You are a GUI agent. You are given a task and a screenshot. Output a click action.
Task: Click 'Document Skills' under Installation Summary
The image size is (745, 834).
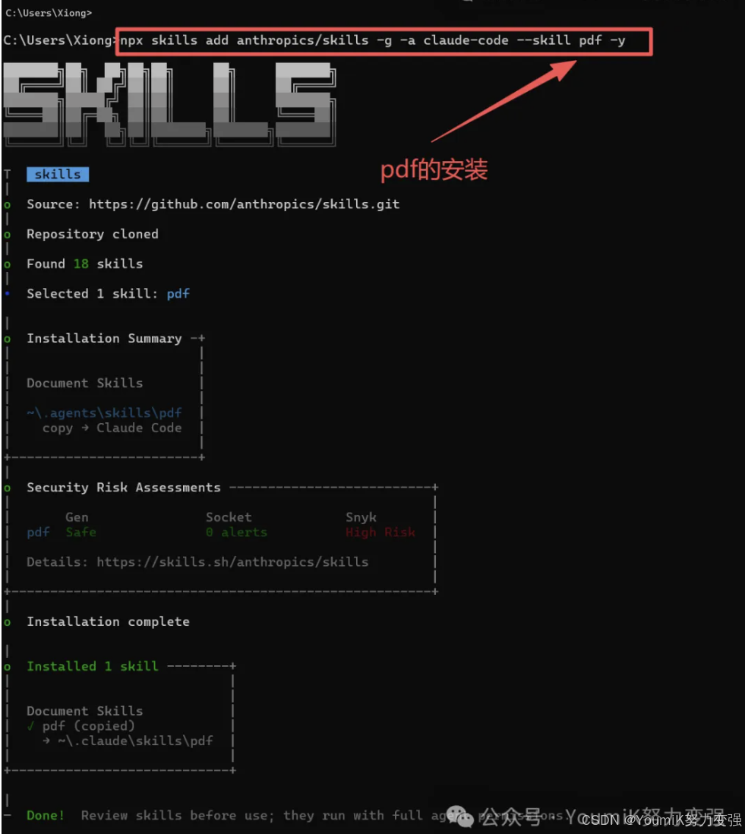[x=84, y=383]
